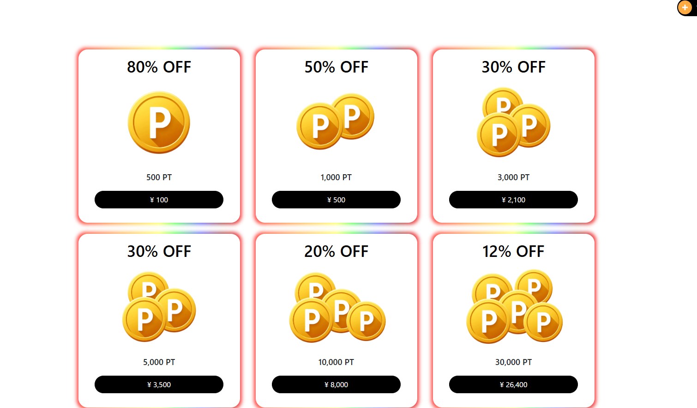The width and height of the screenshot is (697, 408).
Task: Click the coin stack icon for 5,000 PT
Action: pyautogui.click(x=159, y=307)
